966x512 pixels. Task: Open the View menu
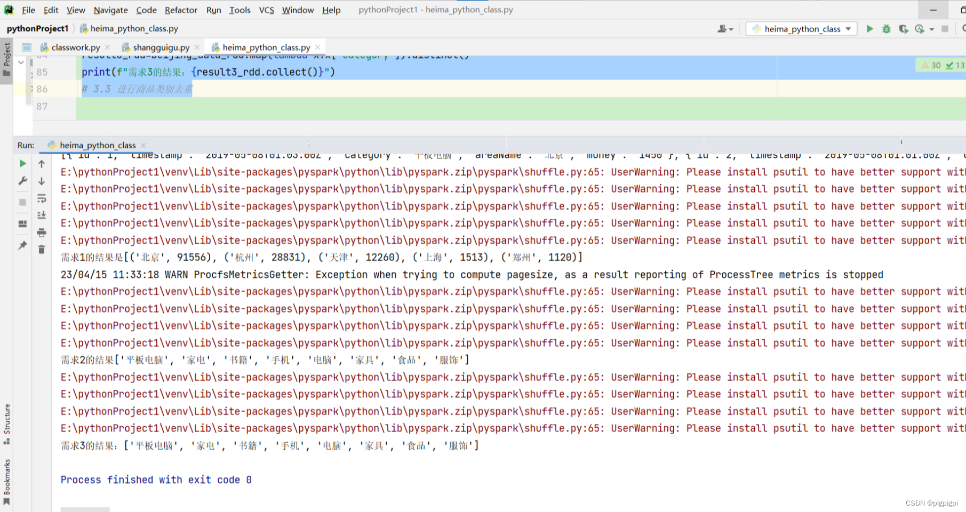click(75, 10)
